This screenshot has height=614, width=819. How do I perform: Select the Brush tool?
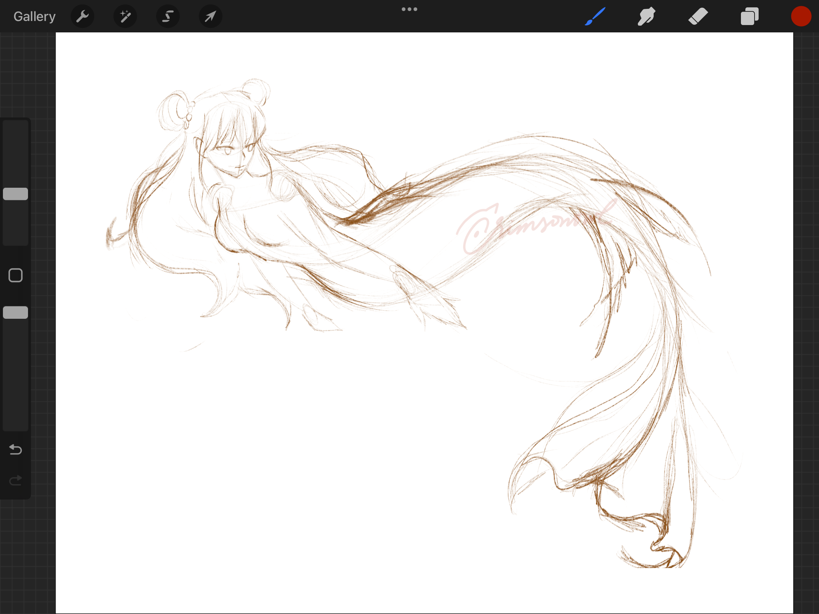[x=595, y=17]
